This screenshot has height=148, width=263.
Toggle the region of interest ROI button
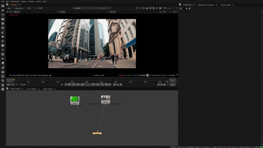point(161,12)
